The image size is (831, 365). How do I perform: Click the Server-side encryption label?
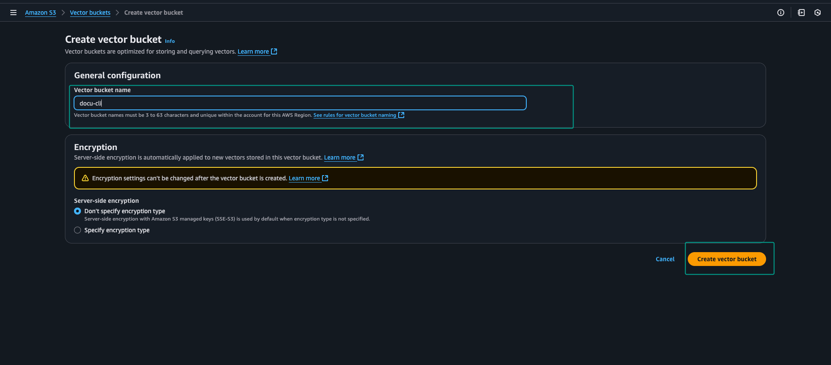click(106, 201)
